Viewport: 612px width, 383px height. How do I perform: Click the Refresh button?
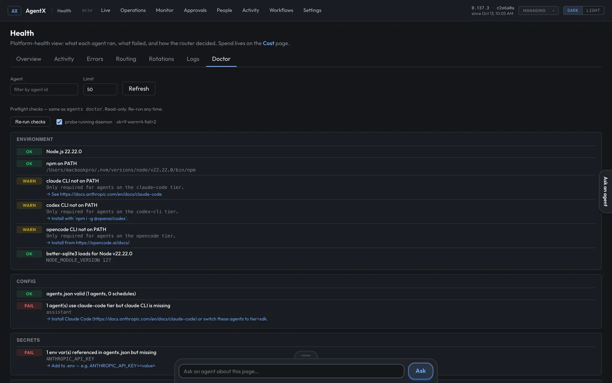[139, 89]
